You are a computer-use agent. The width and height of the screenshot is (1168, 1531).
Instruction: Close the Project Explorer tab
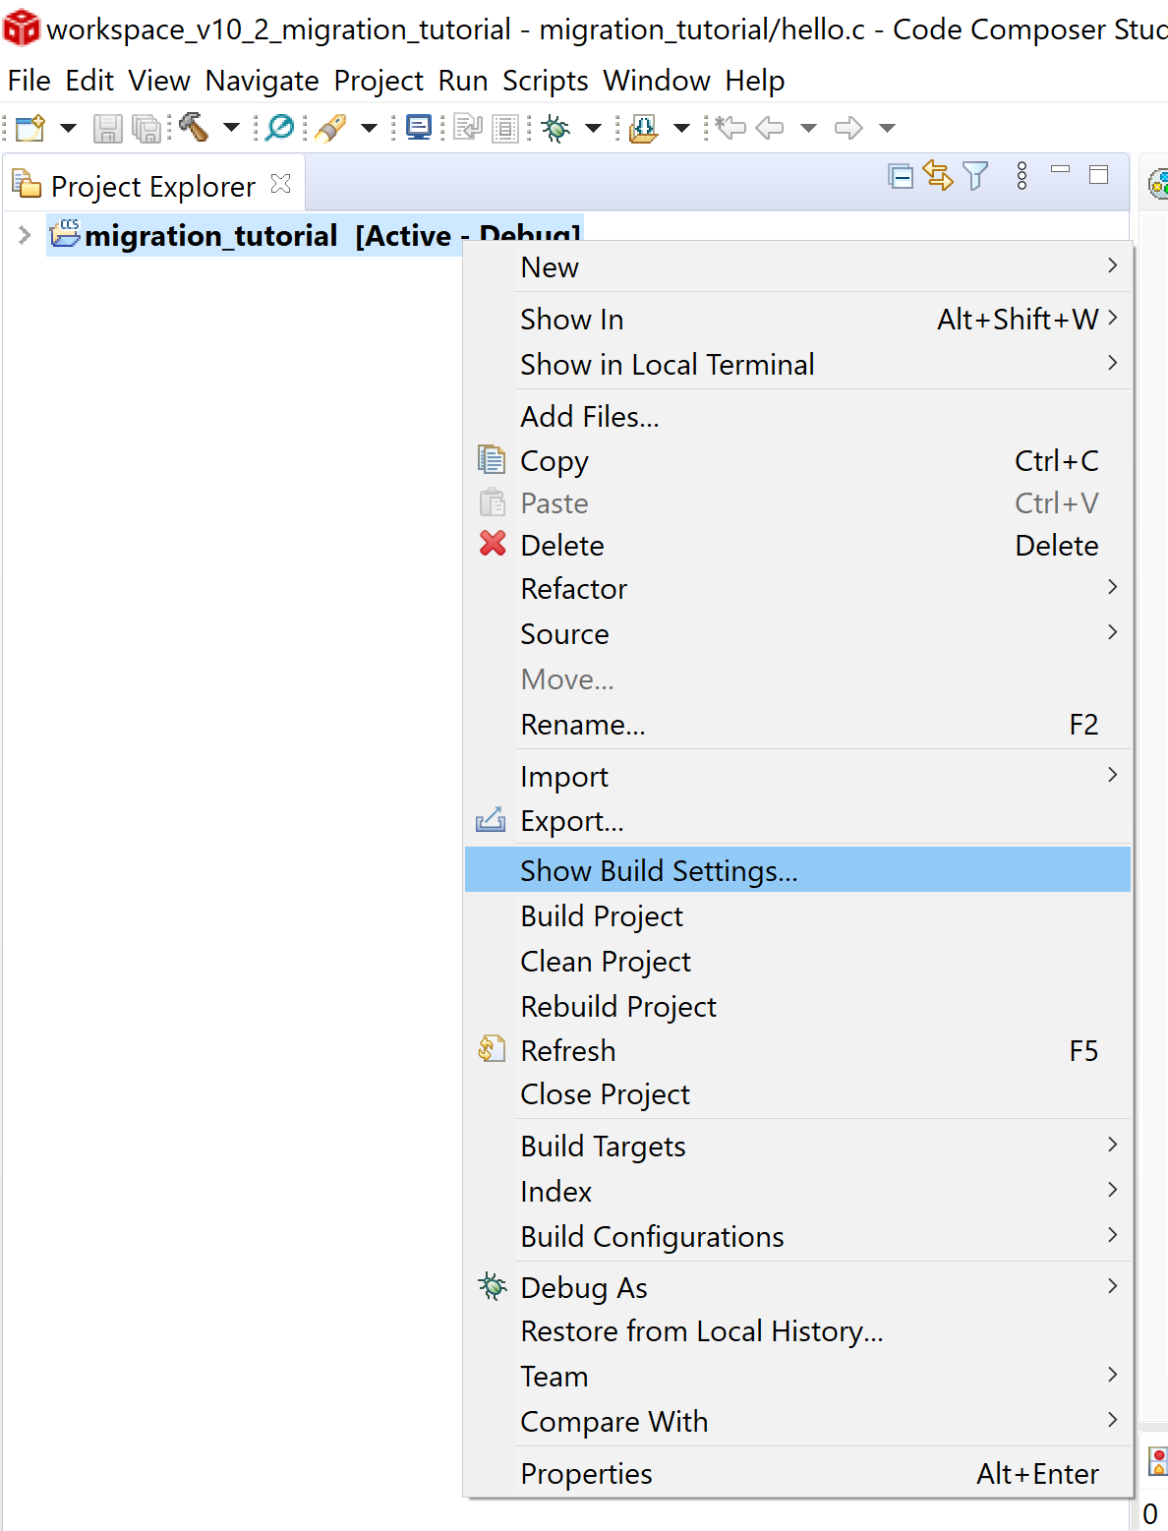tap(281, 184)
